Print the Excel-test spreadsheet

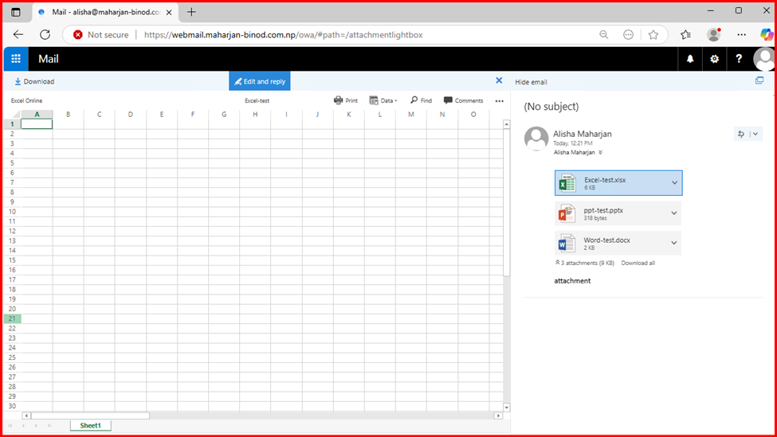click(x=346, y=101)
